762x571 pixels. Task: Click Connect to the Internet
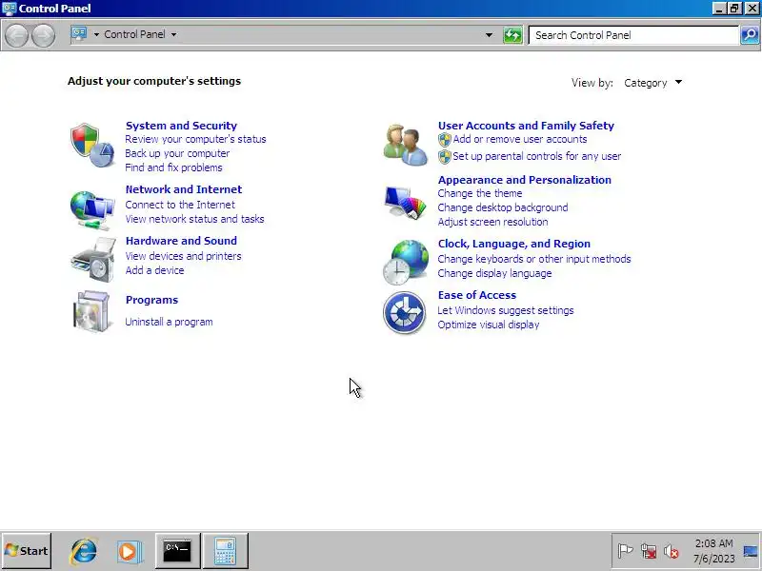pyautogui.click(x=180, y=205)
